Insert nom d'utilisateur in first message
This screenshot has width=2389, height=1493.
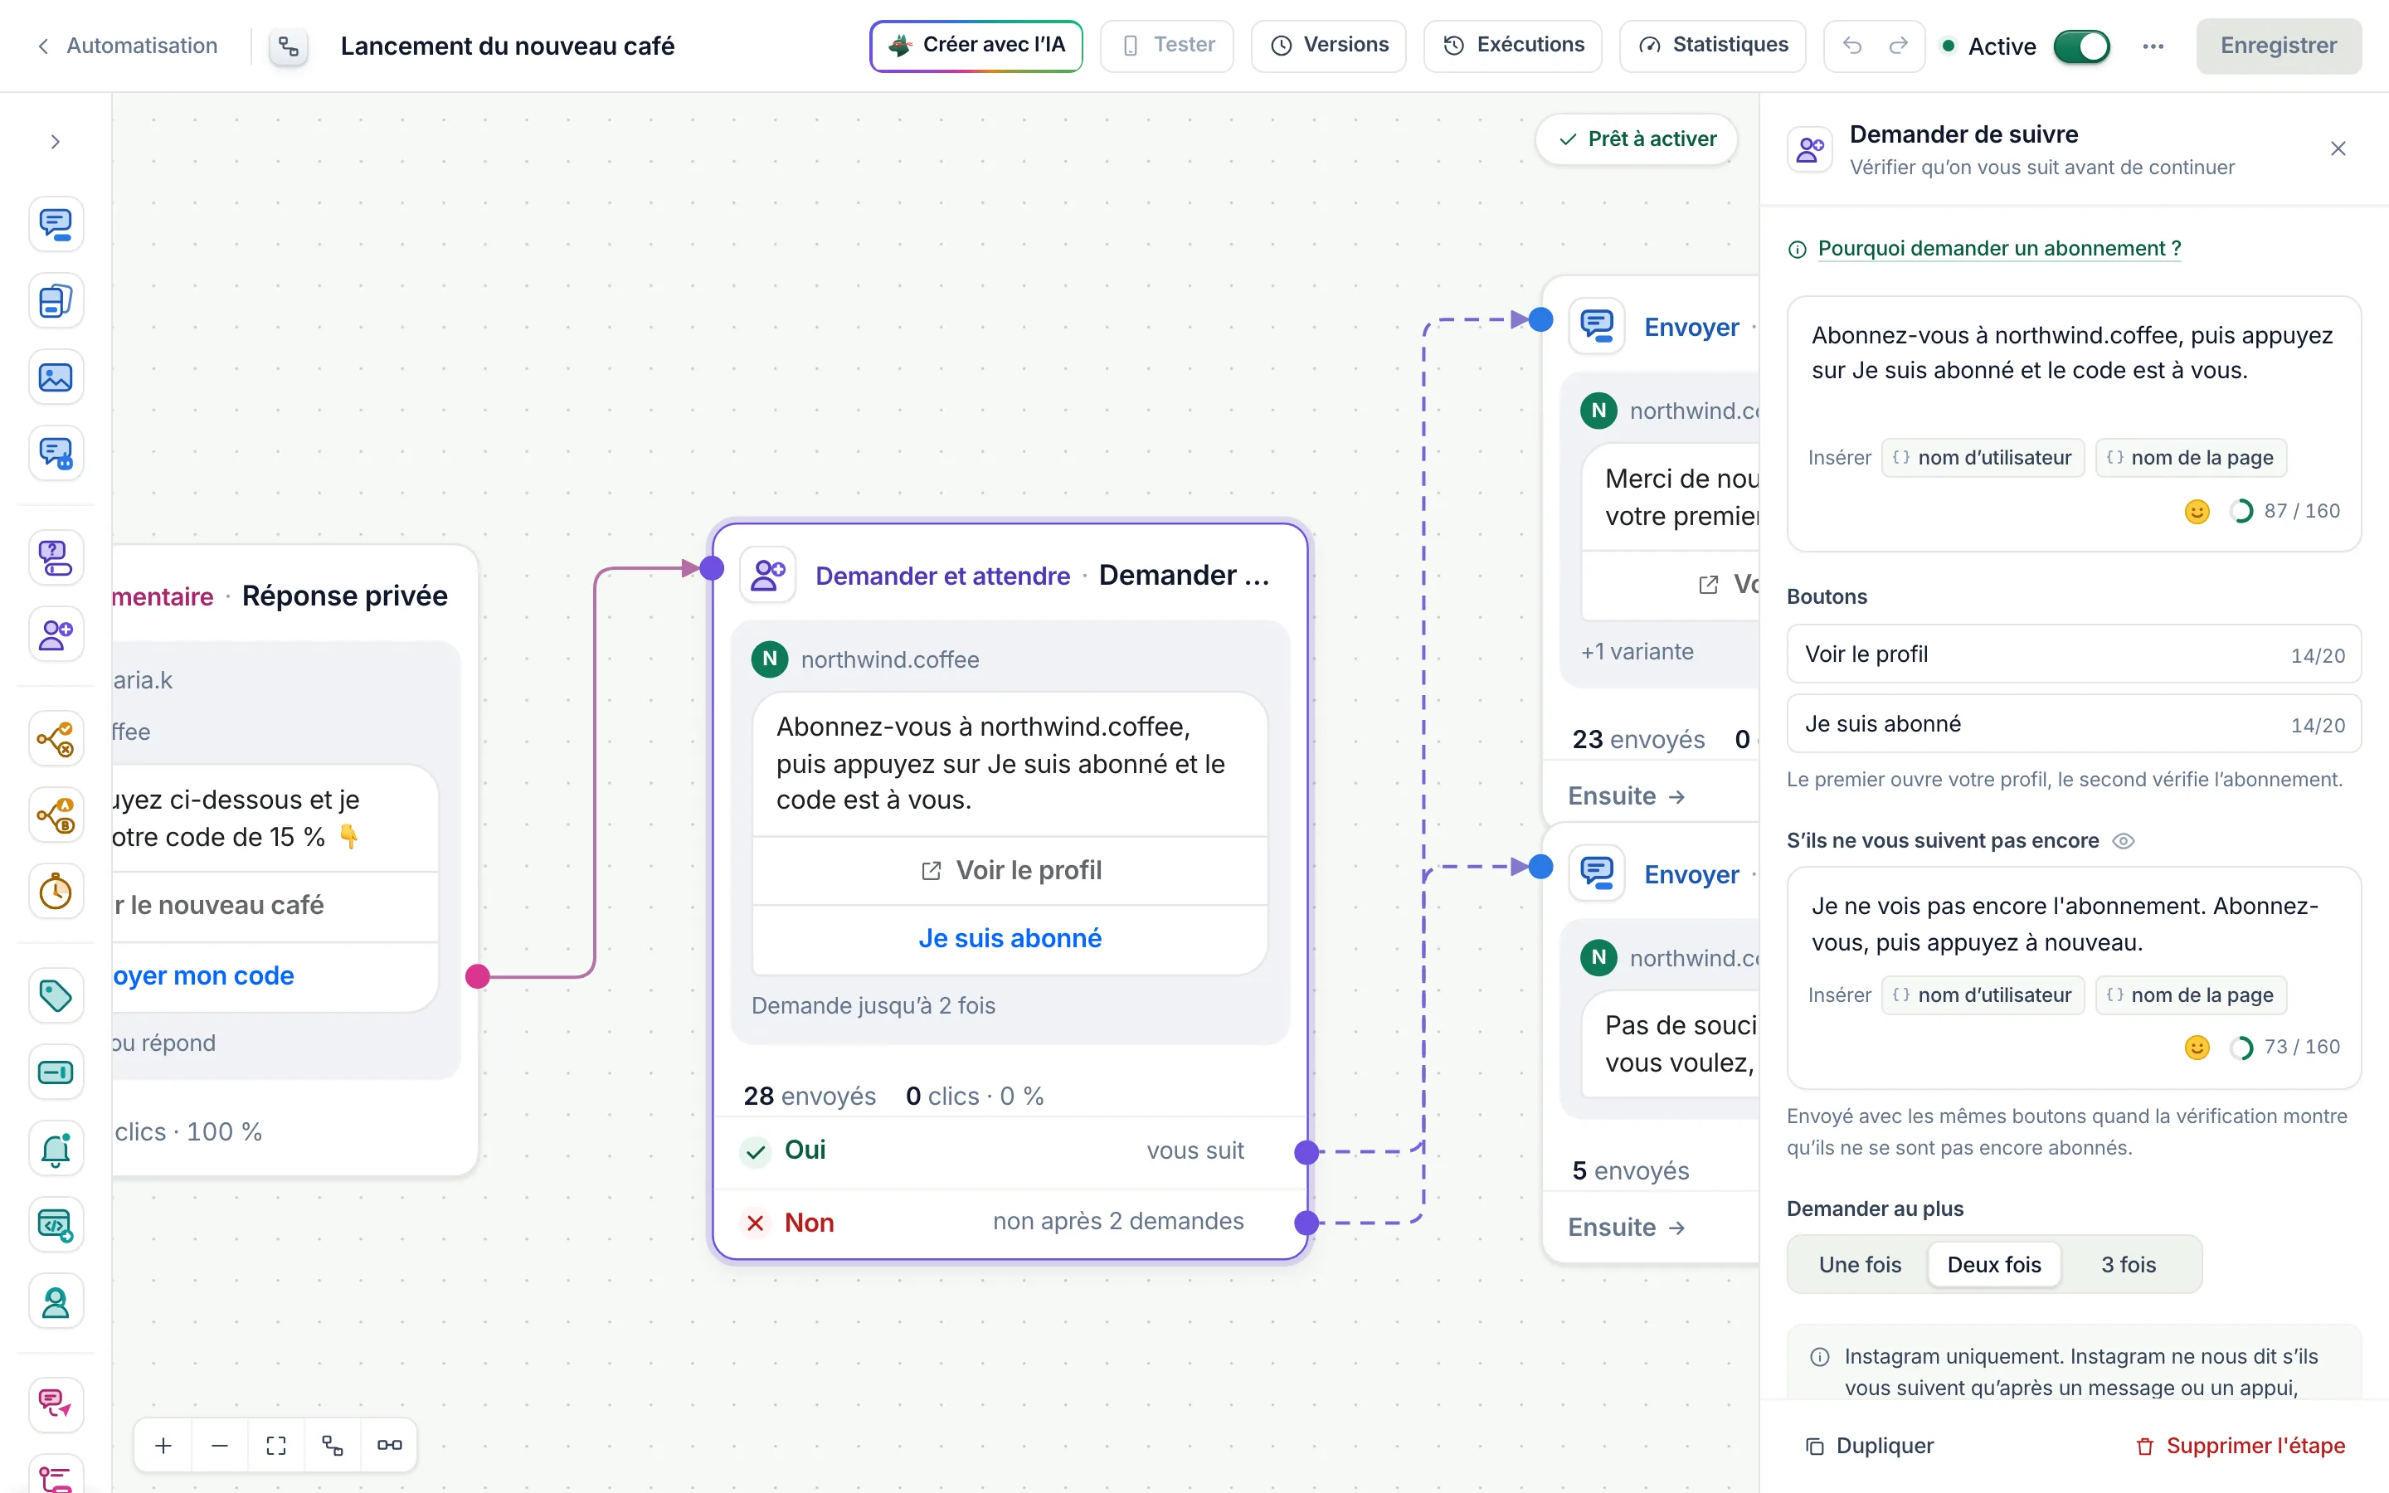pos(1983,457)
